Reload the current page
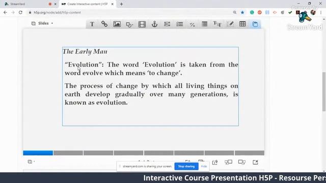 (x=20, y=12)
